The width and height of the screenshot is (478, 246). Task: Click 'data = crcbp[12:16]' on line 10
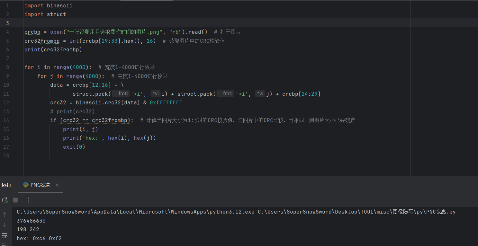(81, 85)
